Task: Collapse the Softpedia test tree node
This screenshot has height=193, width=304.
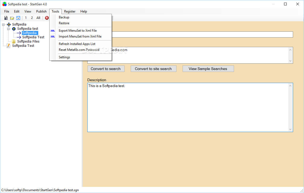Action: (x=8, y=29)
